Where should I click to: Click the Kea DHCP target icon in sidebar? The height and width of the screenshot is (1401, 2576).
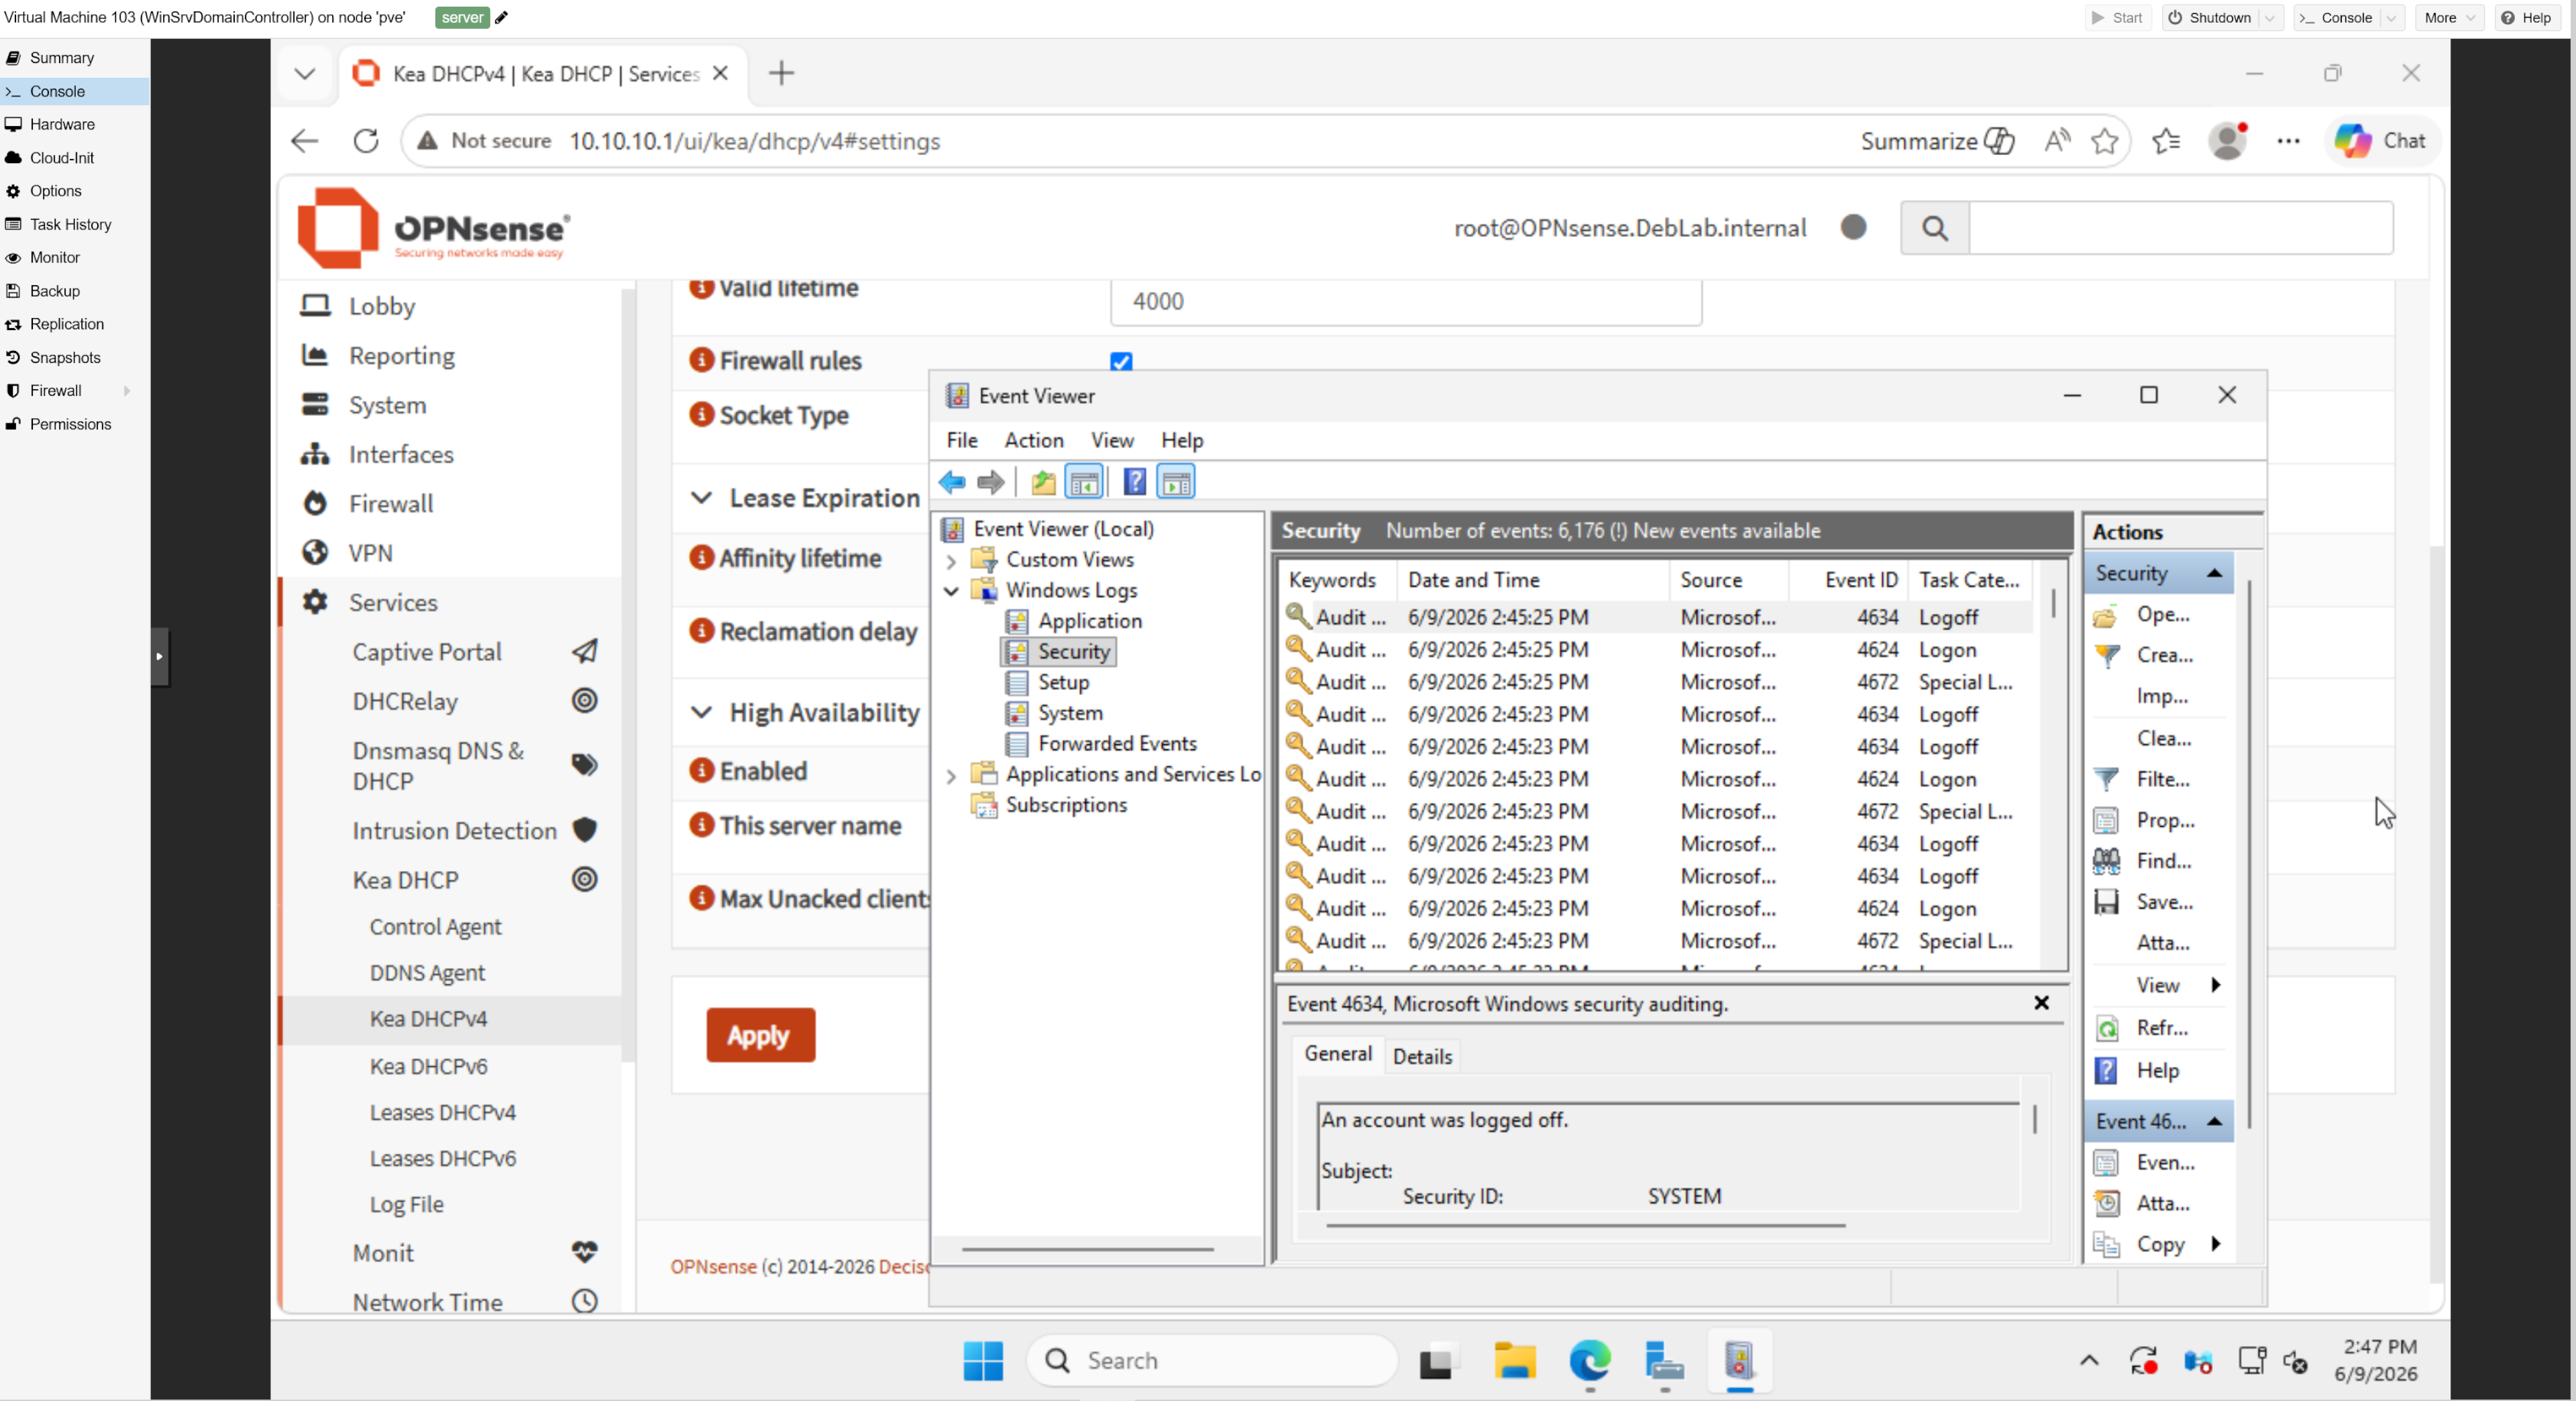click(584, 879)
